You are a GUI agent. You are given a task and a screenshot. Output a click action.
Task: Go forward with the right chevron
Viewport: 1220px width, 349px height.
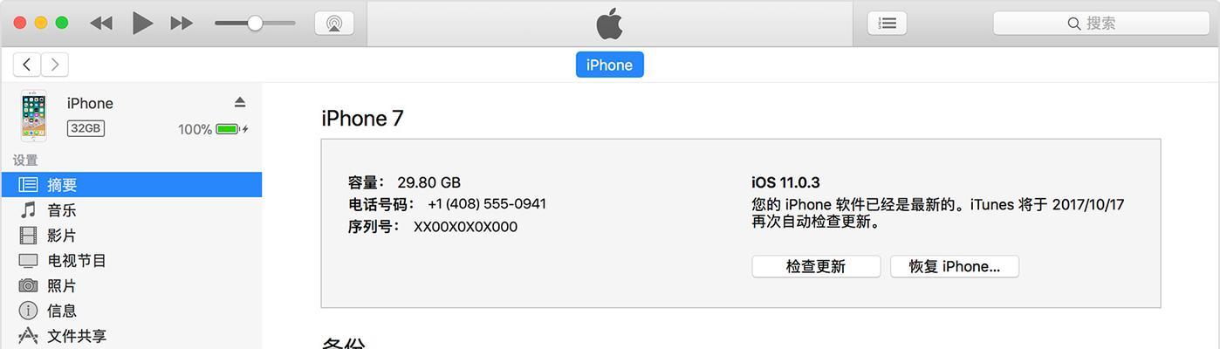tap(55, 65)
